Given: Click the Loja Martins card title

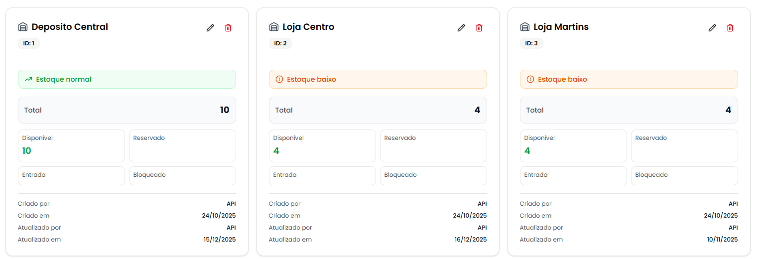Looking at the screenshot, I should tap(561, 27).
